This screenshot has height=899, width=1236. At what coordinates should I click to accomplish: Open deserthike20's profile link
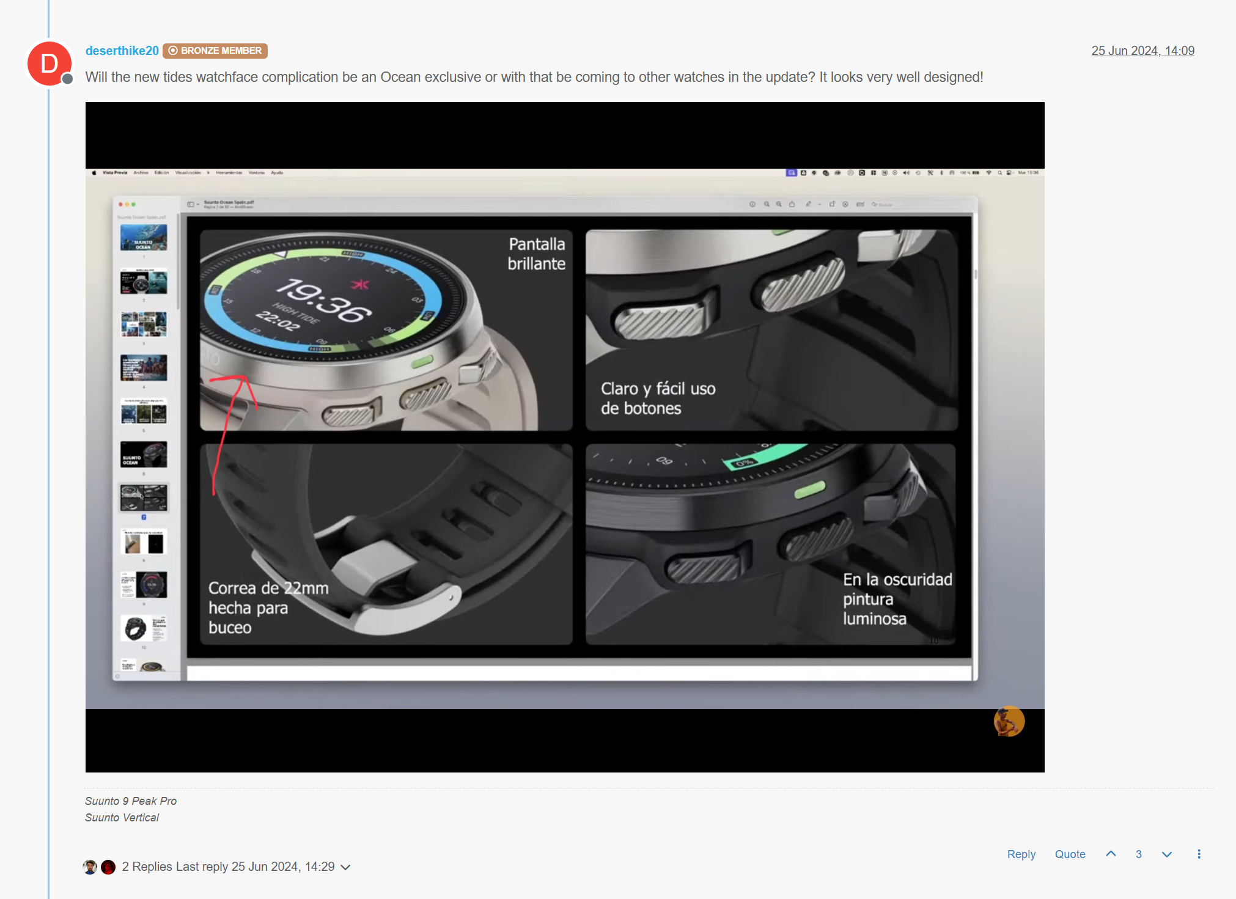point(122,51)
